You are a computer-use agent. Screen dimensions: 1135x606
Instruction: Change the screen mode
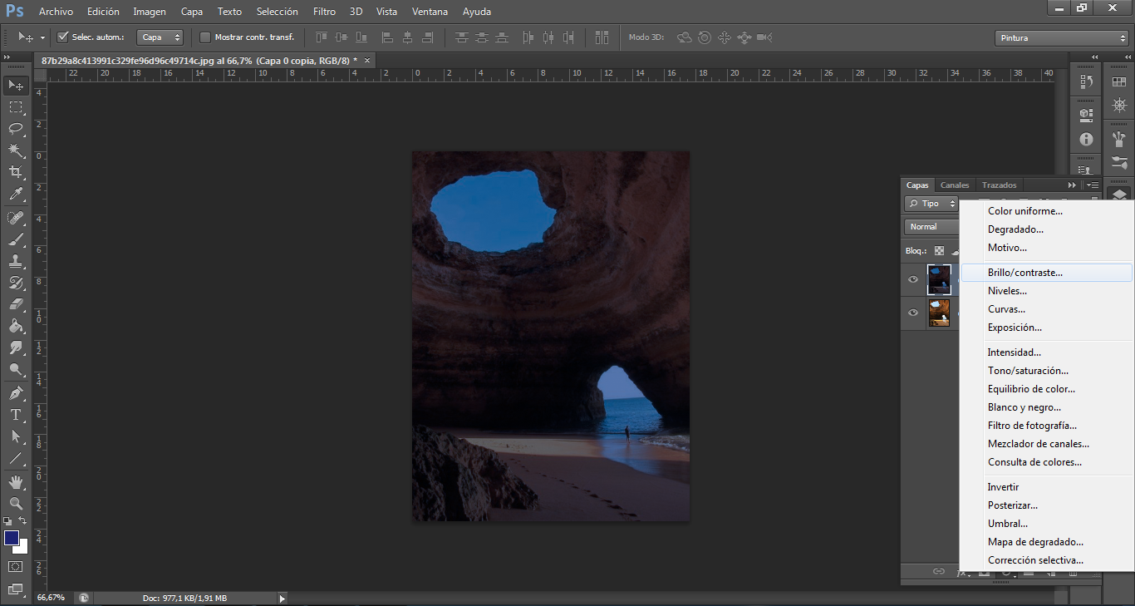coord(16,589)
